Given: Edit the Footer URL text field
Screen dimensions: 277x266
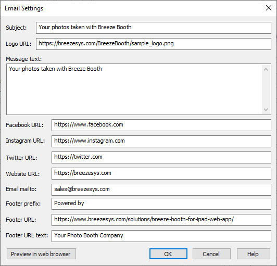Looking at the screenshot, I should point(161,236).
